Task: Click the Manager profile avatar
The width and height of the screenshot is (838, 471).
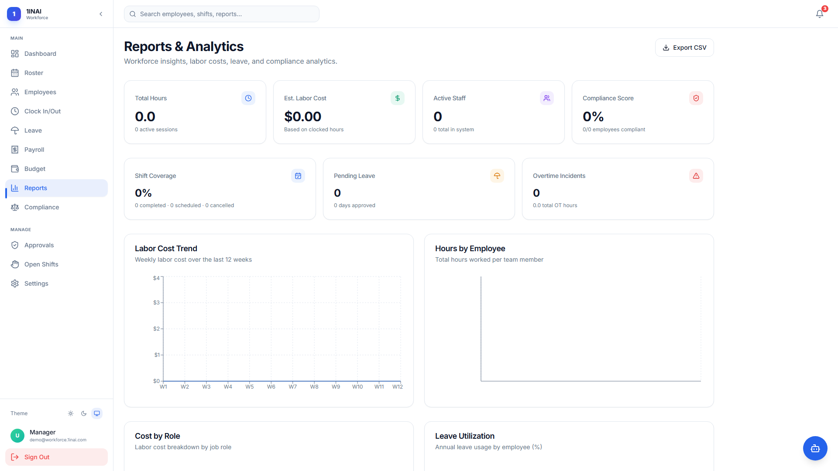Action: tap(17, 435)
